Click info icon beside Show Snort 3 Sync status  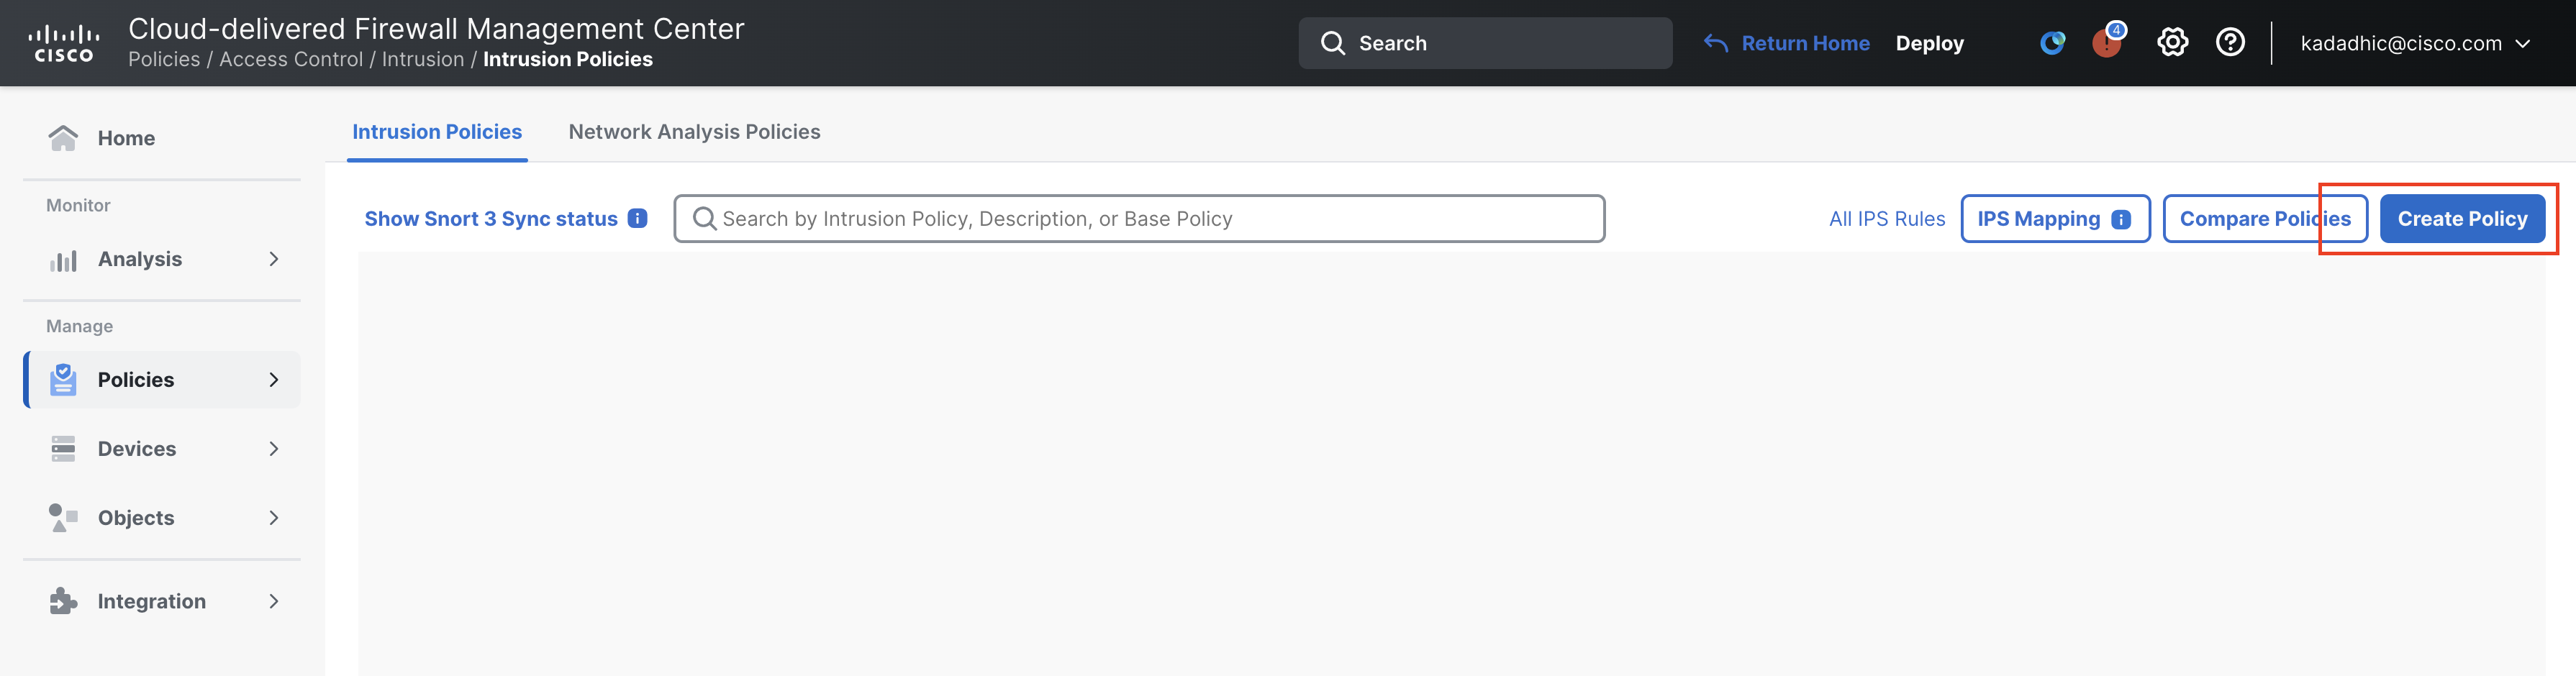pos(637,218)
